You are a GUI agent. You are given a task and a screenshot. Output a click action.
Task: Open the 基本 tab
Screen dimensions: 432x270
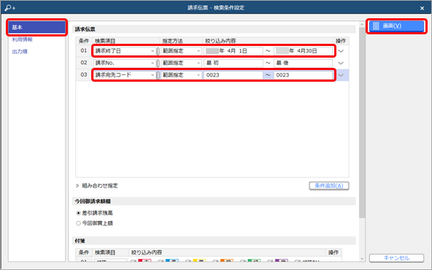click(x=37, y=27)
